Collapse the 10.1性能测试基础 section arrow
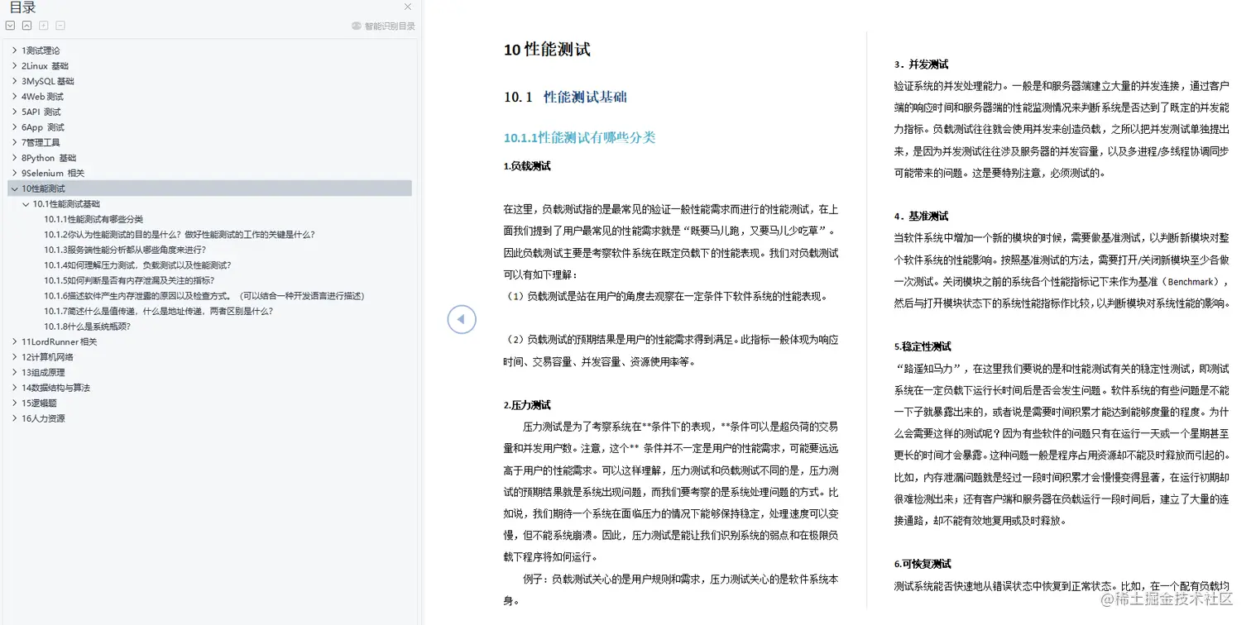The image size is (1251, 625). [x=26, y=203]
